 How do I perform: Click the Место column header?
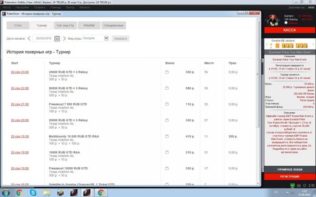pos(209,63)
